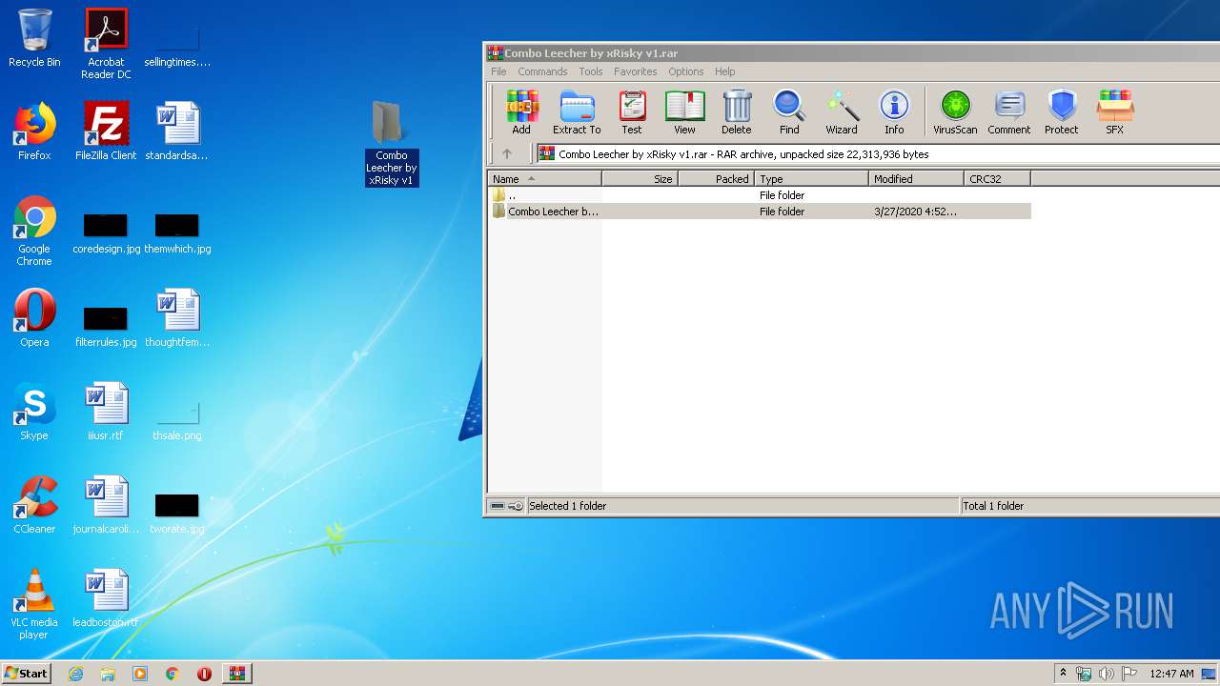Click the Extract To toolbar icon

point(577,111)
